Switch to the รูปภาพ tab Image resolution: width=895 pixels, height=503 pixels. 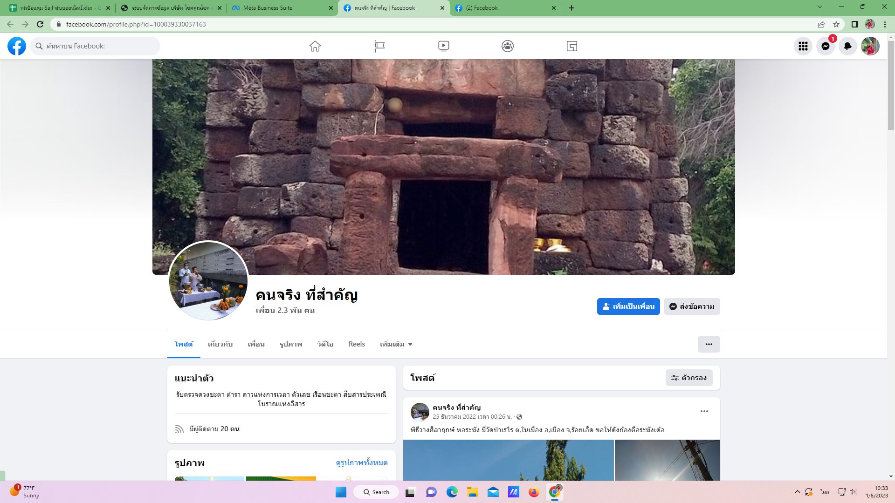tap(291, 344)
